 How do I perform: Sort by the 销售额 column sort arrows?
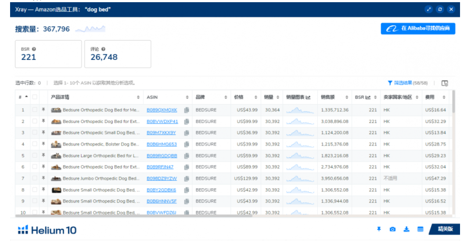(347, 97)
